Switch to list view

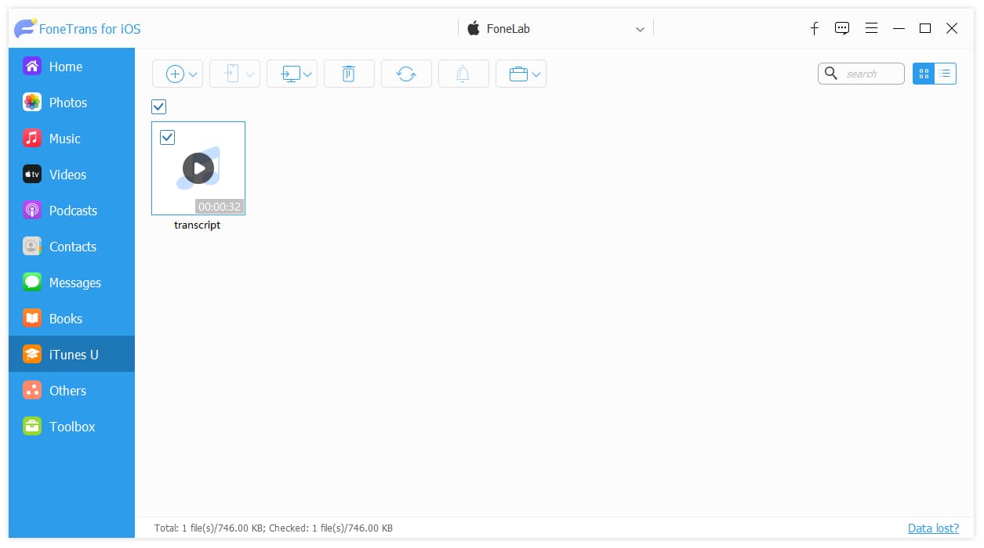click(946, 74)
